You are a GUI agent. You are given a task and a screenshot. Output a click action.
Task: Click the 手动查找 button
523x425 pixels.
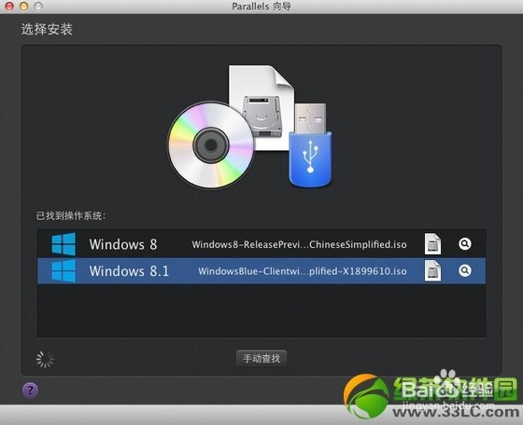coord(261,359)
